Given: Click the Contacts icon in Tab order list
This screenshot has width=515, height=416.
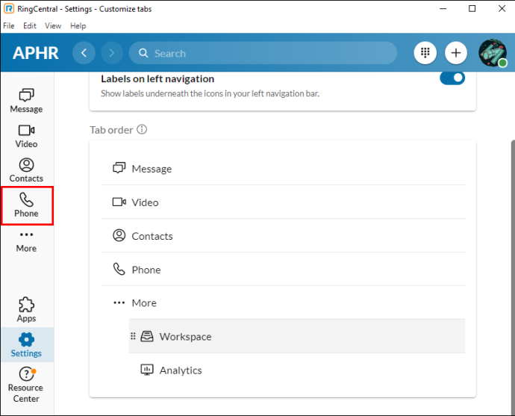Looking at the screenshot, I should point(119,235).
